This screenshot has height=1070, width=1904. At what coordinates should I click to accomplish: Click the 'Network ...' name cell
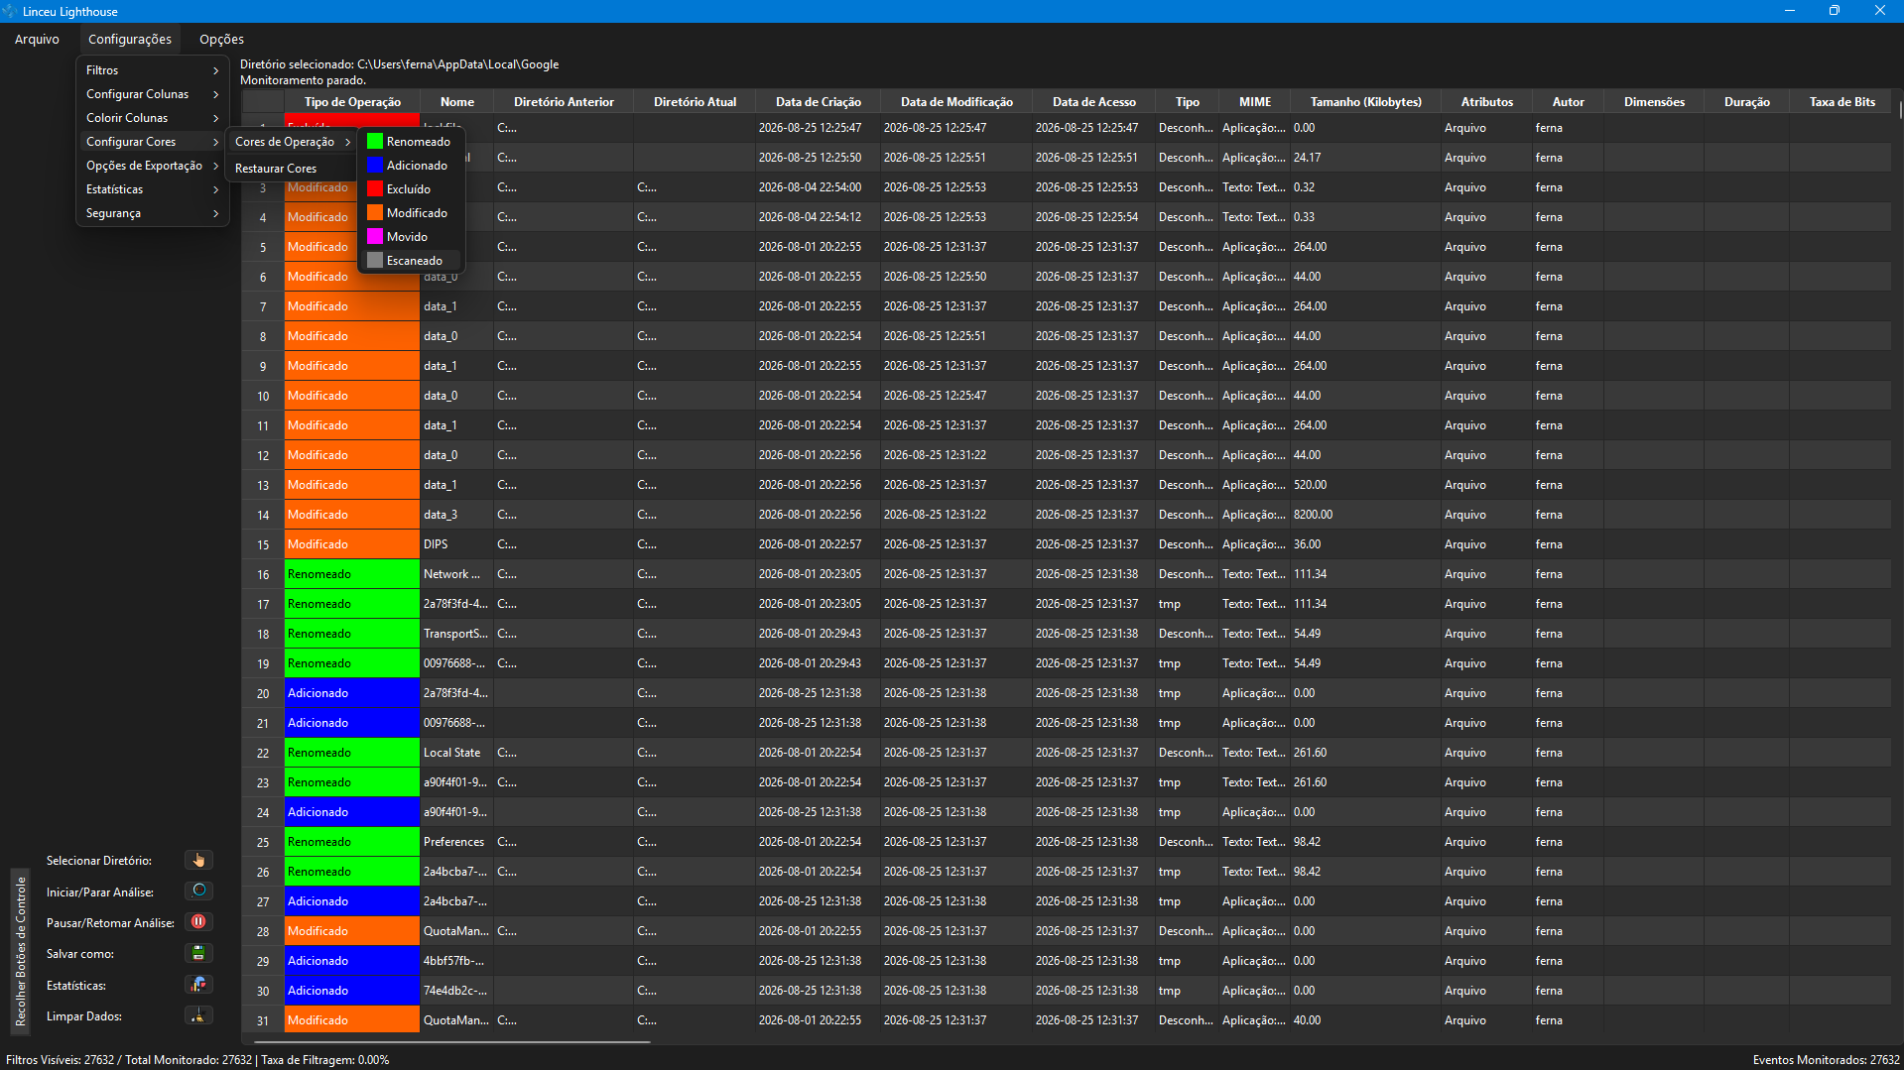point(456,574)
